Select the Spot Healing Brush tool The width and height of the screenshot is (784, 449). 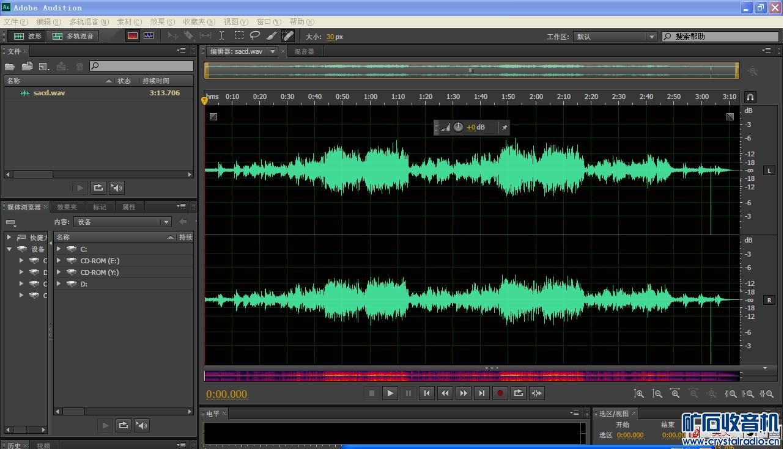pyautogui.click(x=288, y=37)
